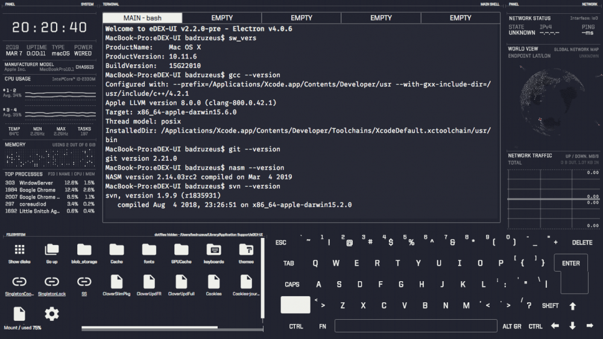Toggle the highlighted left shift key
The image size is (603, 339).
coord(295,305)
